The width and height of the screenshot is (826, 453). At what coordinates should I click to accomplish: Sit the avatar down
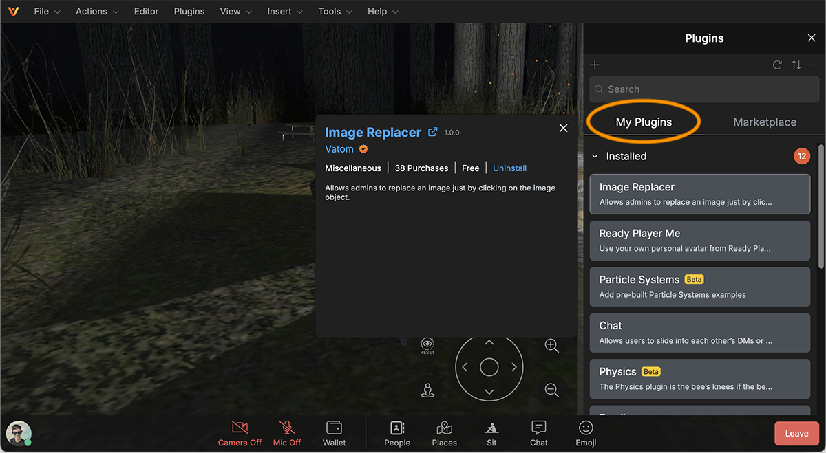[x=491, y=434]
